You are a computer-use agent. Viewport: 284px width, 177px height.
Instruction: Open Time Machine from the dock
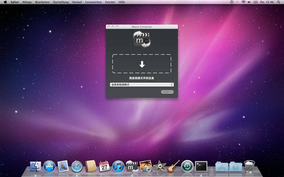[187, 166]
